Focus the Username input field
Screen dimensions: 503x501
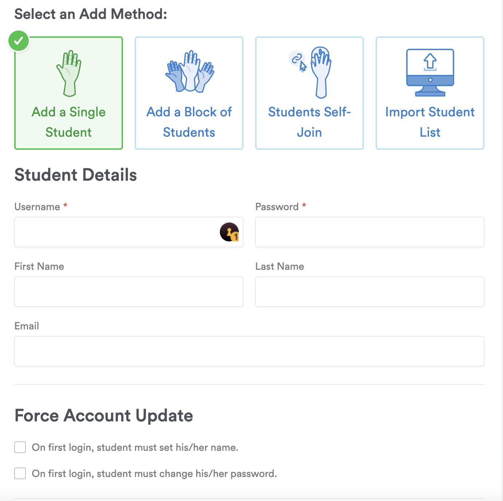[x=116, y=232]
